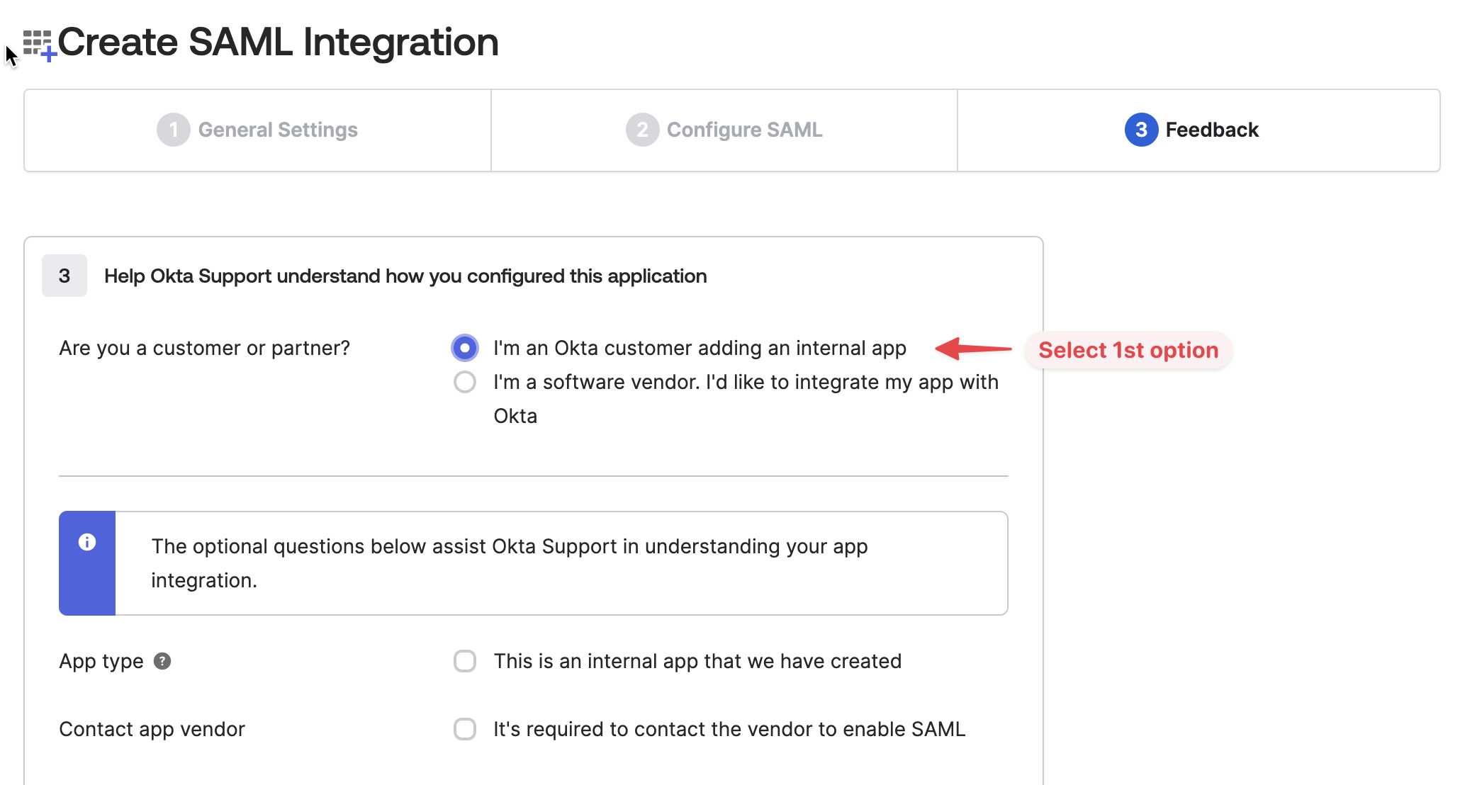Go to Configure SAML step tab
This screenshot has width=1460, height=785.
724,130
